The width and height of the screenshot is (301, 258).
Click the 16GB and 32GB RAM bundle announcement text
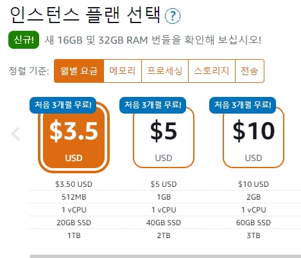point(153,40)
